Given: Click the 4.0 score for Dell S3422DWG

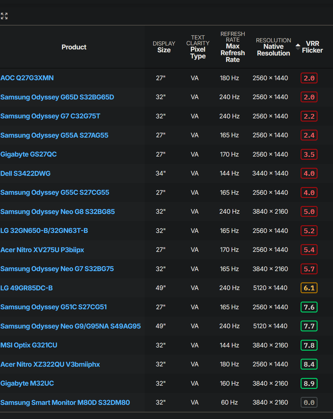Looking at the screenshot, I should pyautogui.click(x=309, y=174).
